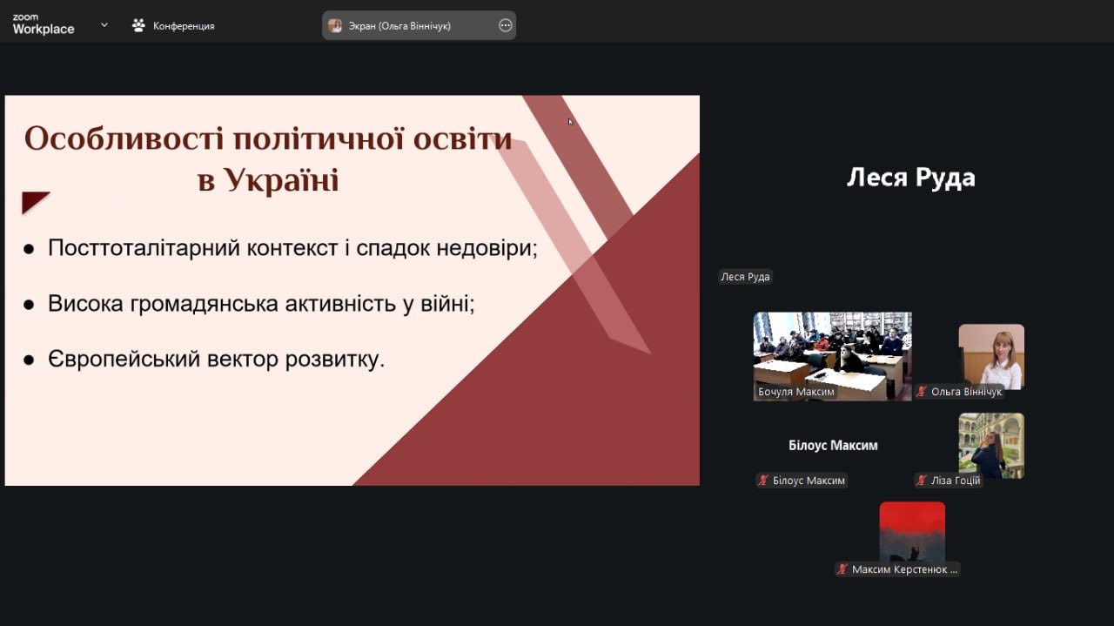Screen dimensions: 1114x626
Task: Open the three-dot options for screen share
Action: tap(505, 26)
